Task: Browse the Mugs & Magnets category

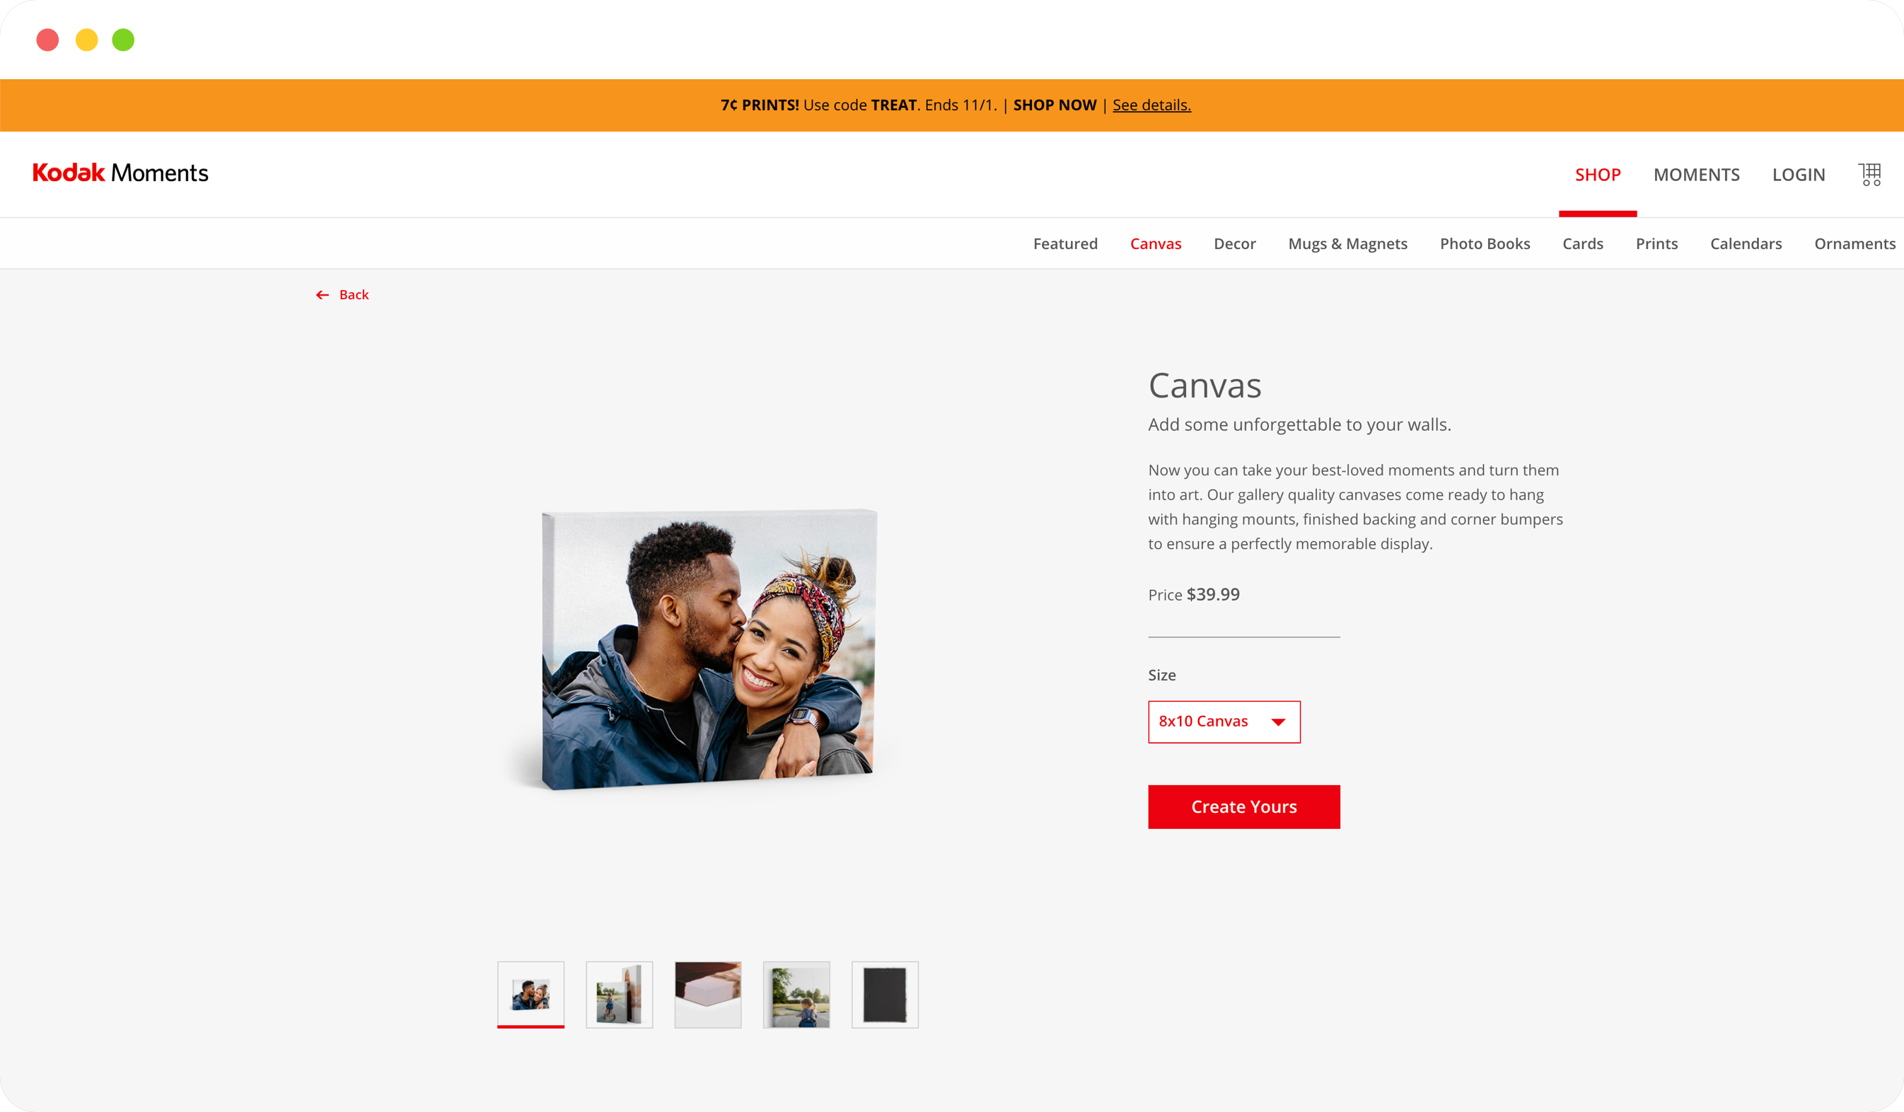Action: tap(1348, 243)
